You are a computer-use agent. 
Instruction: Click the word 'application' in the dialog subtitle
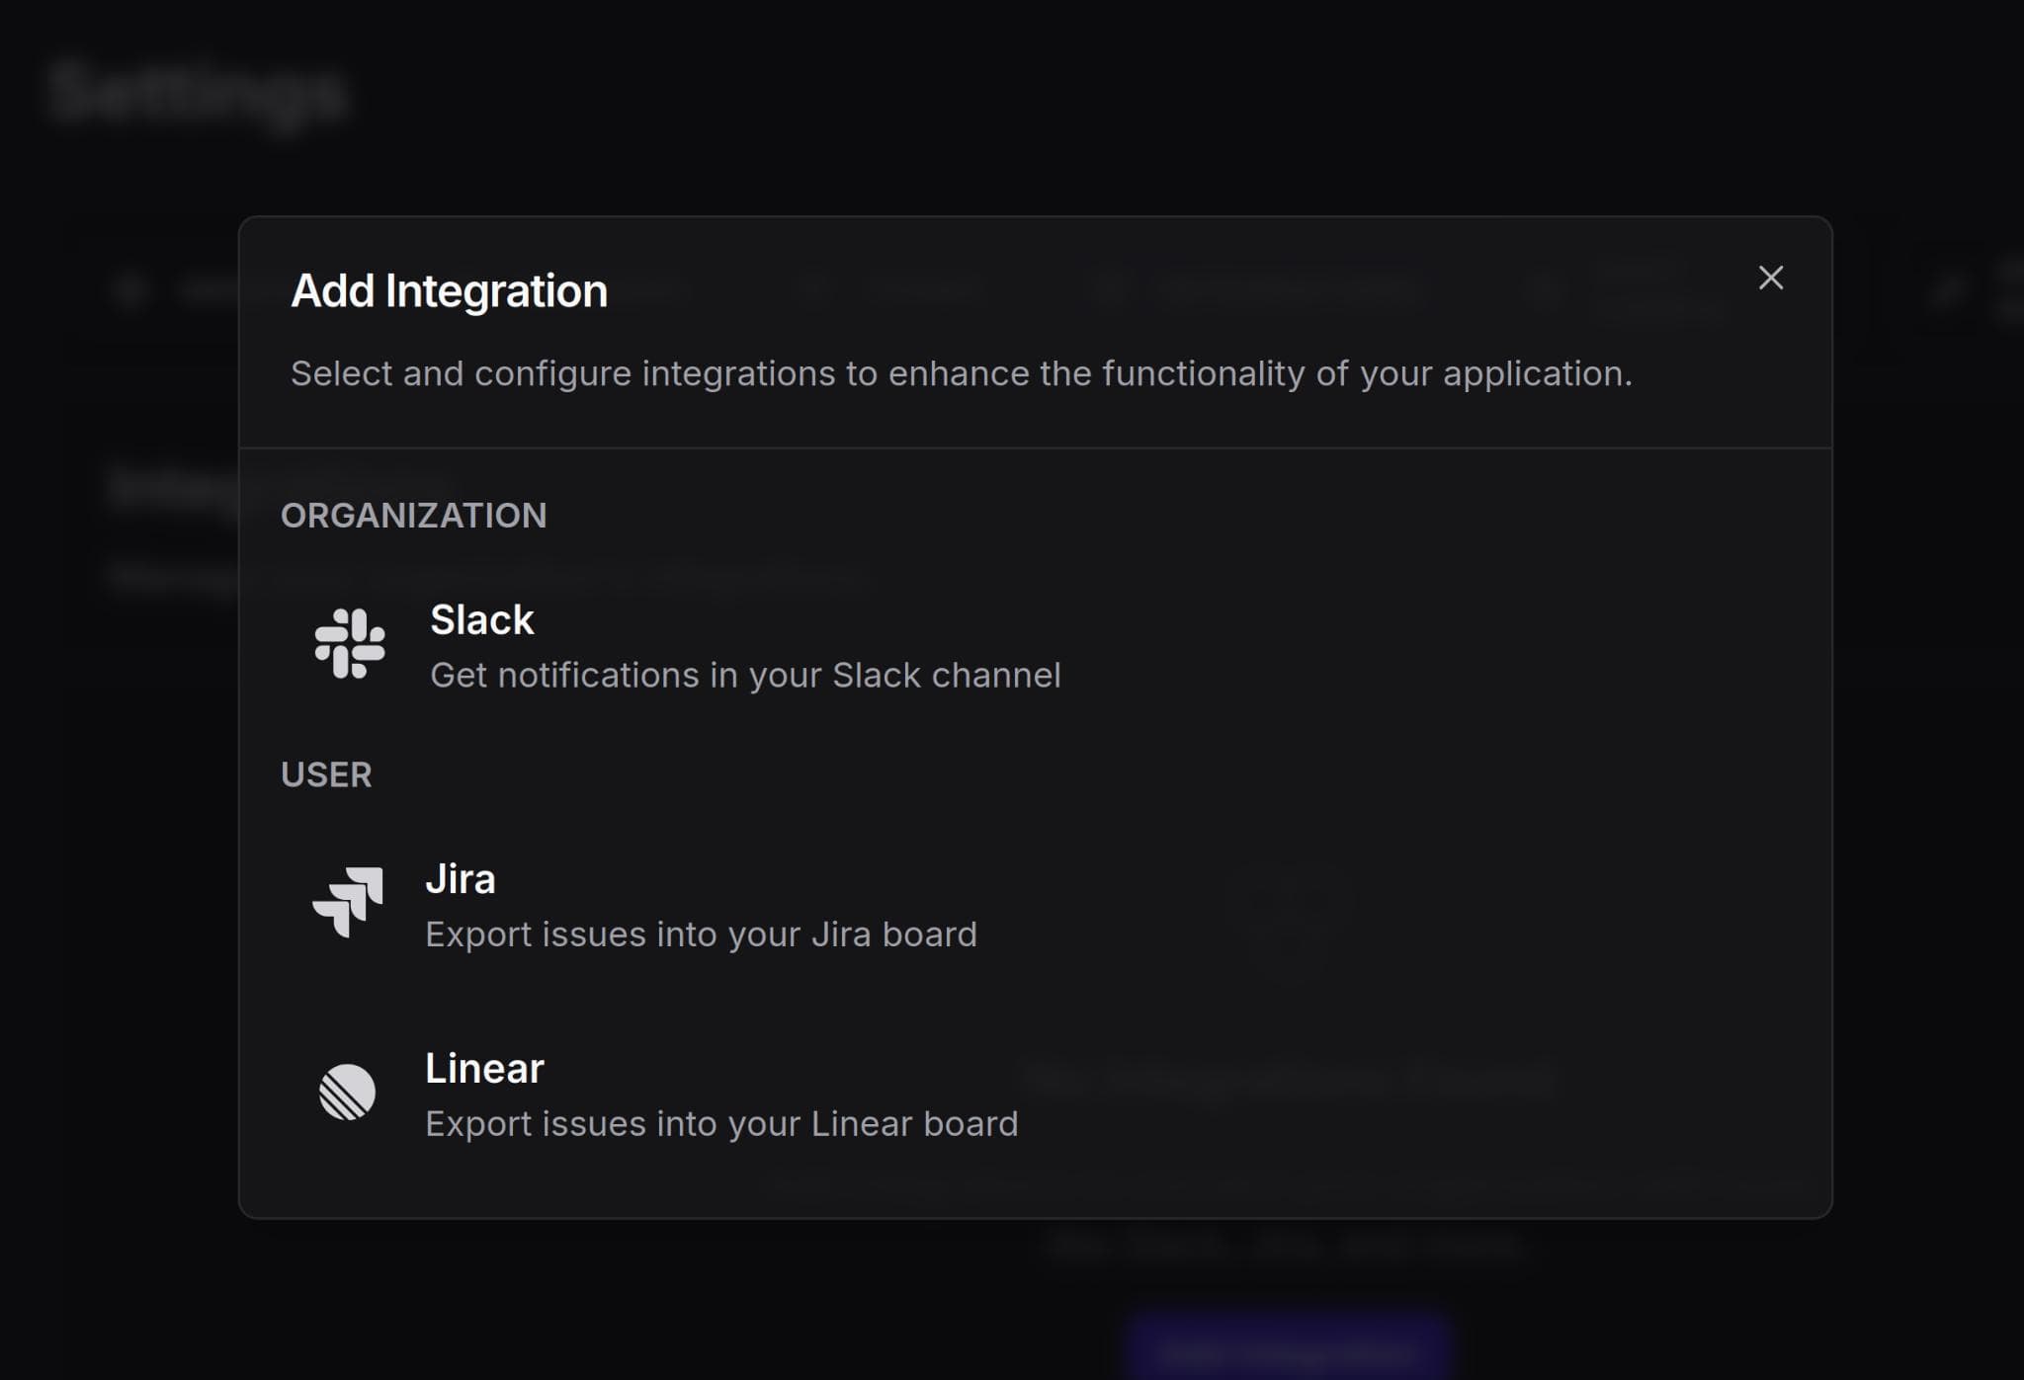pos(1532,374)
